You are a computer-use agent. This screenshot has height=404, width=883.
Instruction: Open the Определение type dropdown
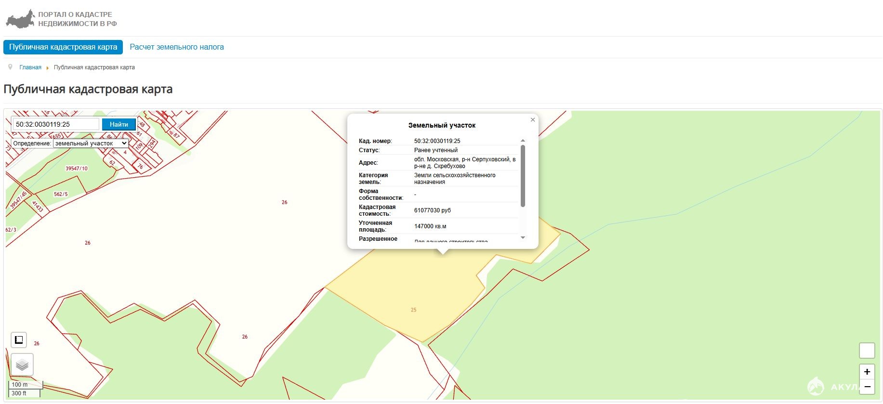pyautogui.click(x=91, y=143)
